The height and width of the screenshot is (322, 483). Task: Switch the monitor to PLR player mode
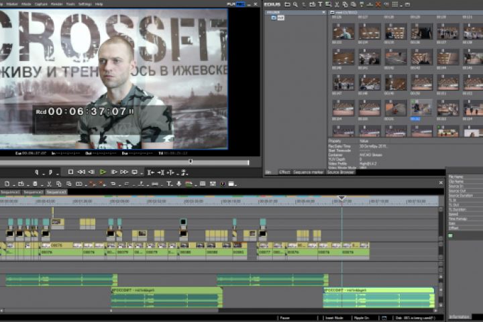point(231,4)
